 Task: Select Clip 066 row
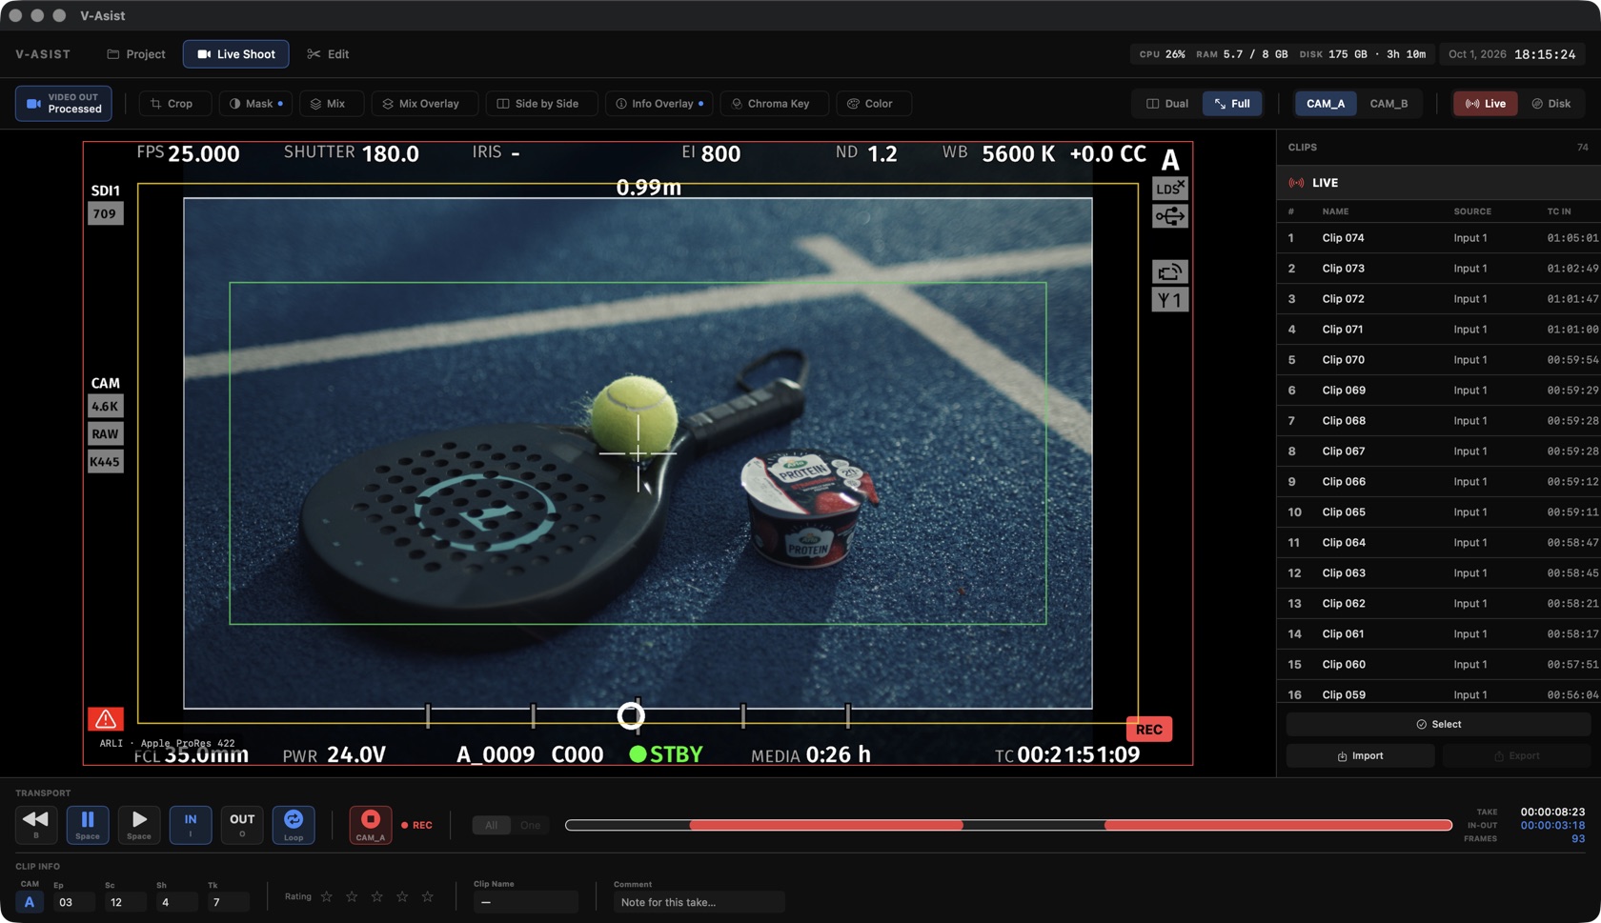pos(1438,482)
